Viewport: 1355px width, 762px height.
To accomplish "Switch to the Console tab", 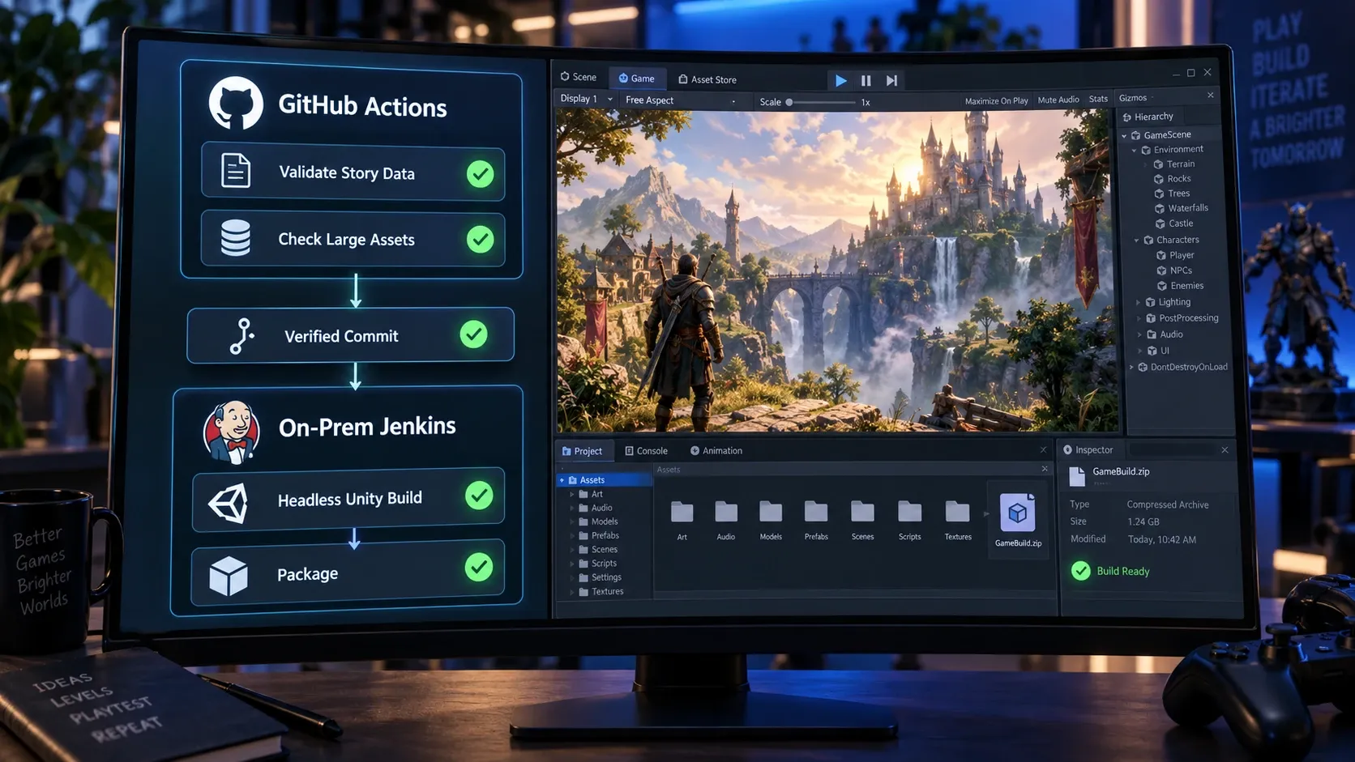I will [x=646, y=451].
